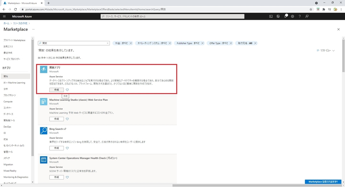Go to ホーム breadcrumb
345x187 pixels.
6,23
